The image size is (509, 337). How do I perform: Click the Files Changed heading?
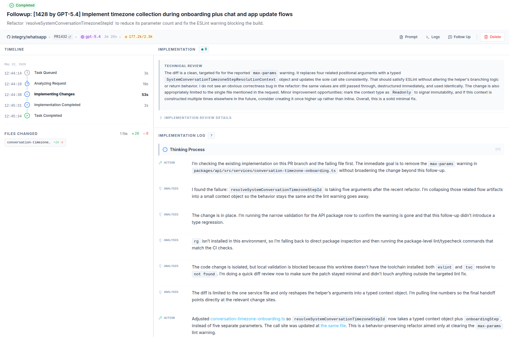point(21,134)
